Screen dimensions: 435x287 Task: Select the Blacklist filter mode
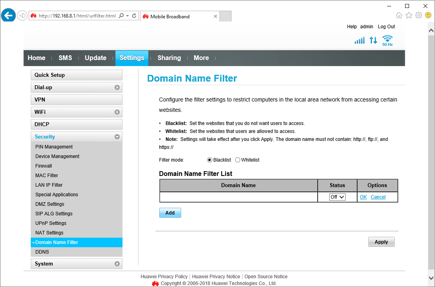coord(210,160)
